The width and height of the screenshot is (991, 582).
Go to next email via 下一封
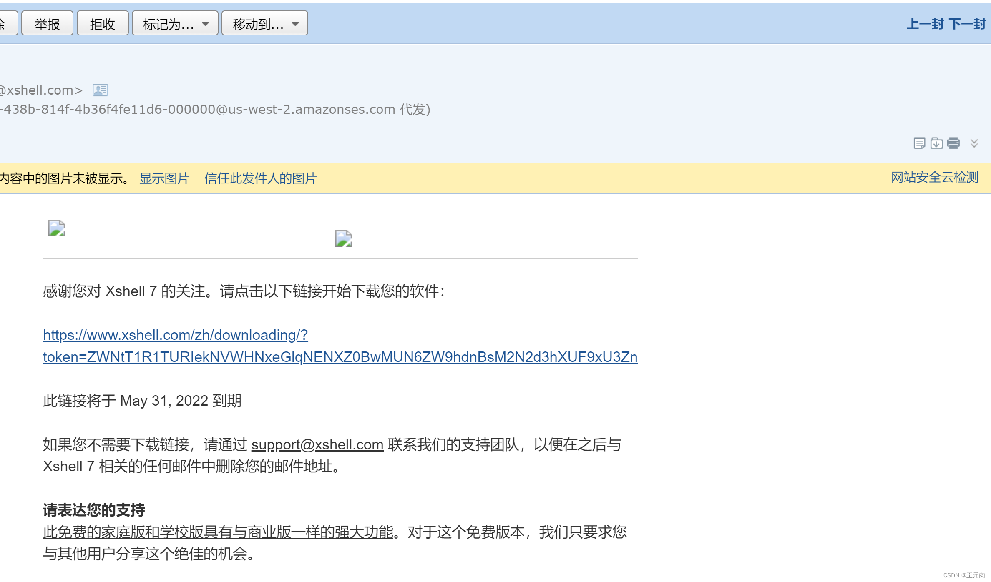coord(967,24)
